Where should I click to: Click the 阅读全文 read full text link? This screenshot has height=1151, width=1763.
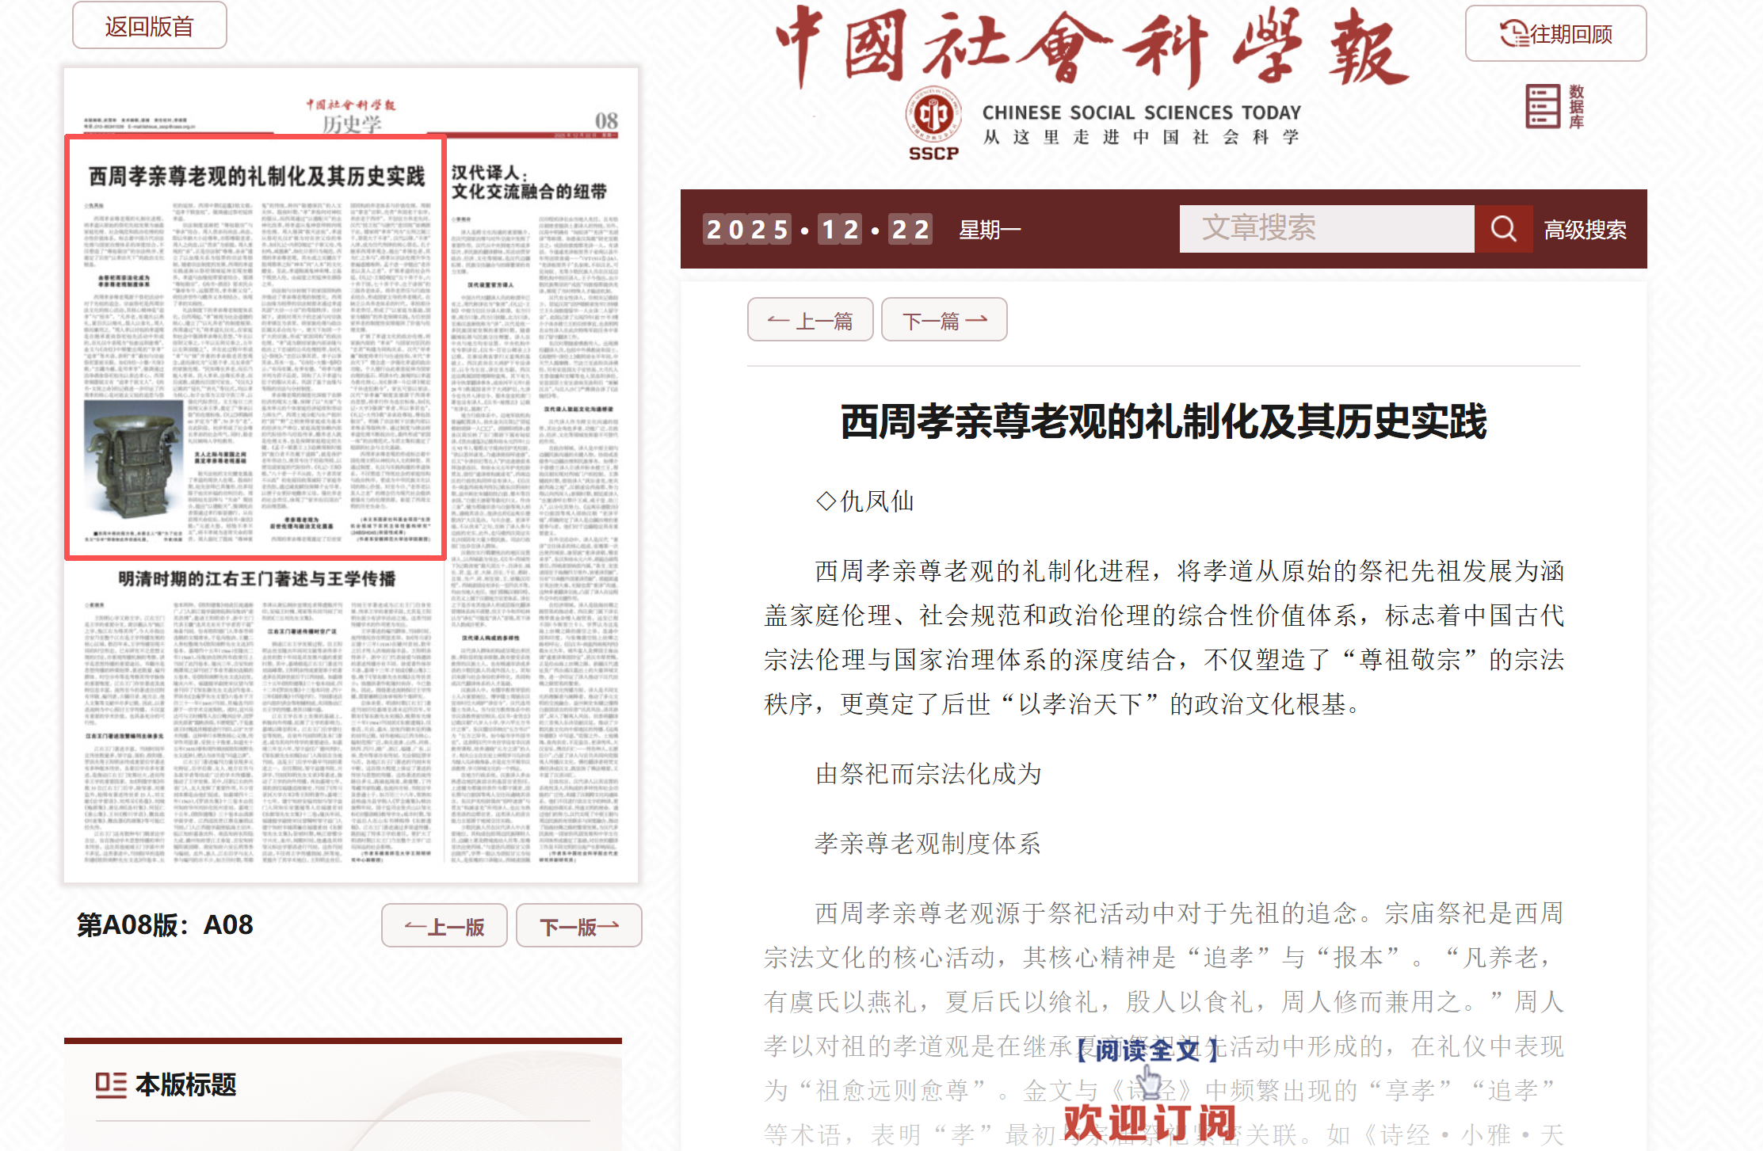(1147, 1050)
